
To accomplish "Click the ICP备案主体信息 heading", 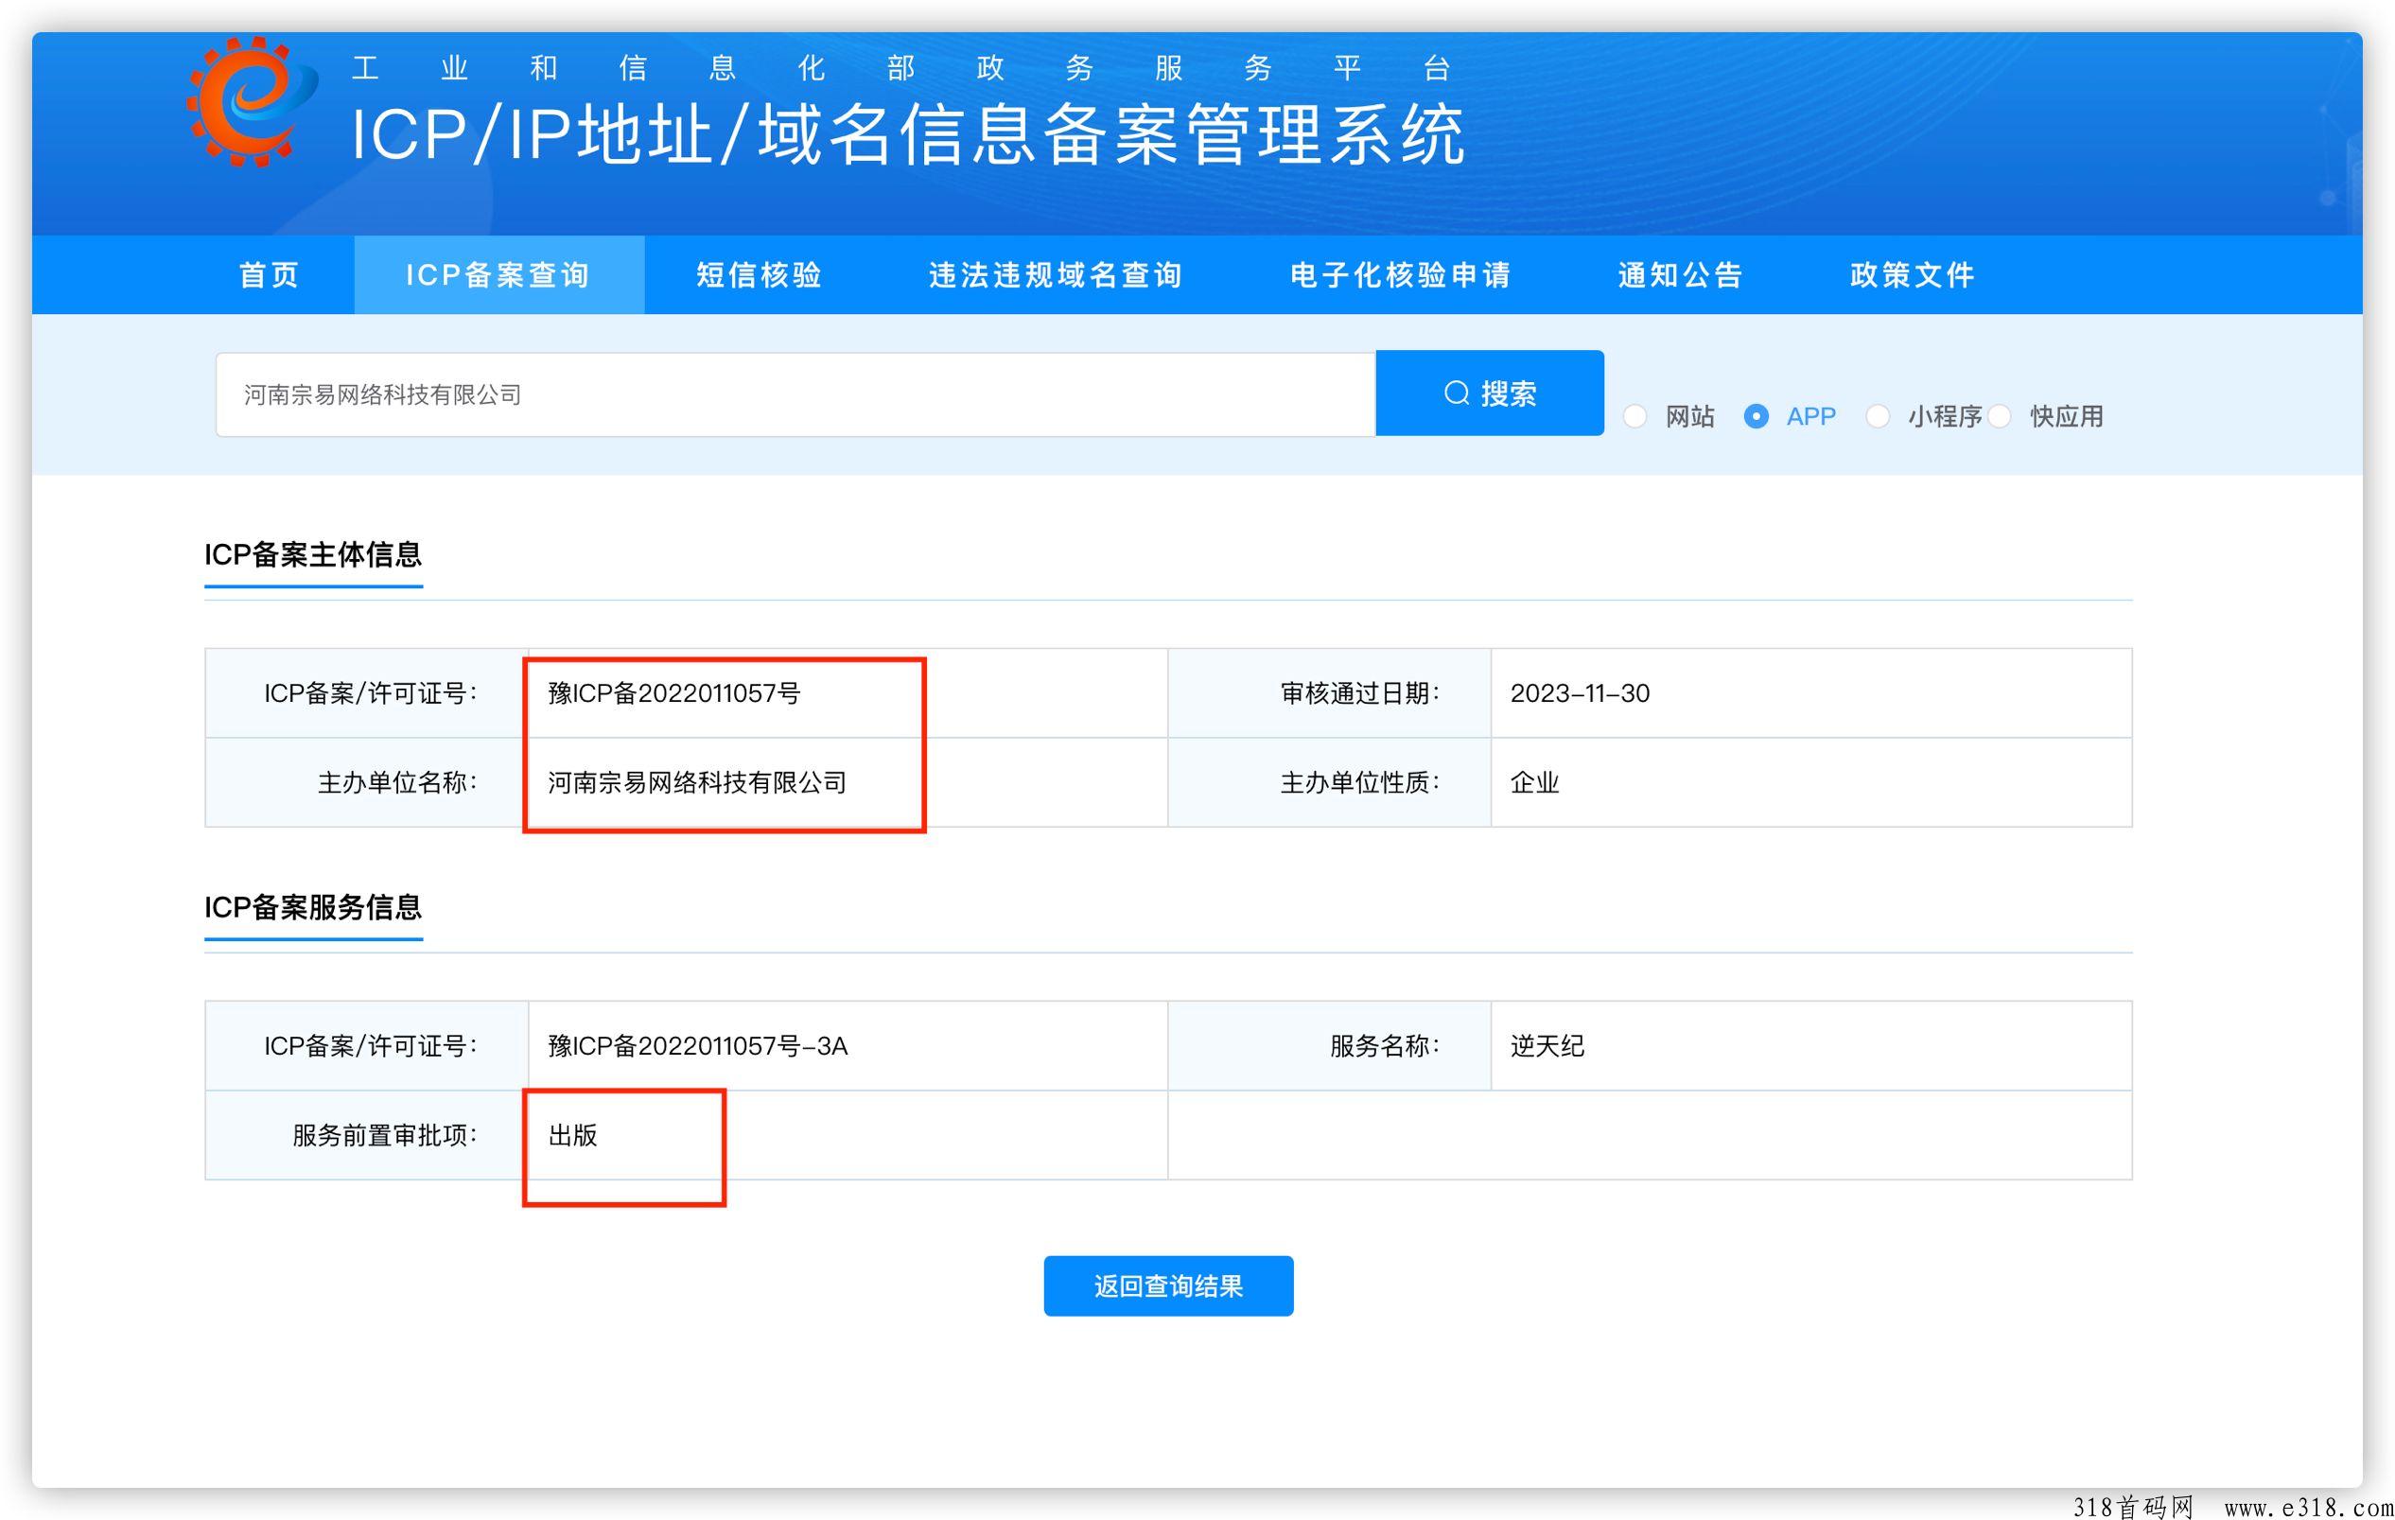I will pos(313,554).
